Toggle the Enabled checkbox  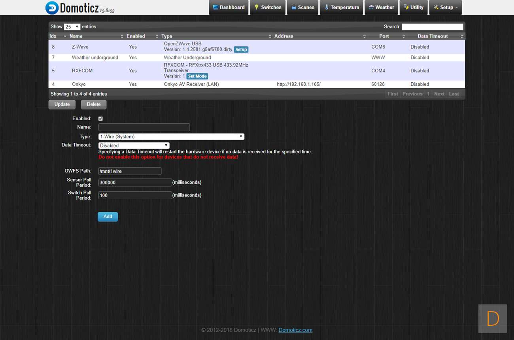click(x=100, y=119)
